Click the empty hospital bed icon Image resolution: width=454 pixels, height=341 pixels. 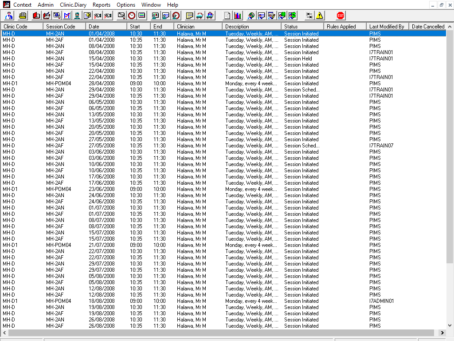pyautogui.click(x=200, y=16)
